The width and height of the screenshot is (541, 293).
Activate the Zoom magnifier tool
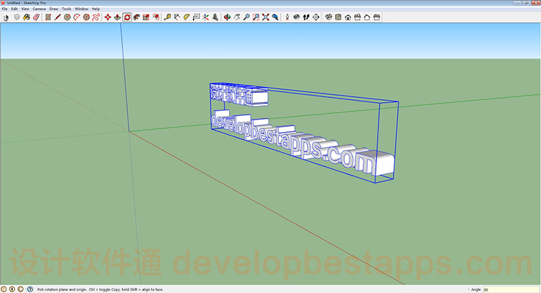tap(246, 17)
